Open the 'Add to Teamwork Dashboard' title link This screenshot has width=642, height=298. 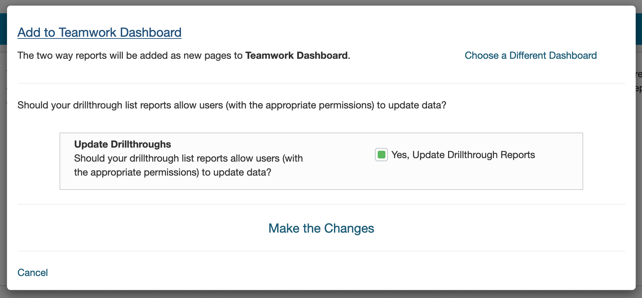(99, 32)
